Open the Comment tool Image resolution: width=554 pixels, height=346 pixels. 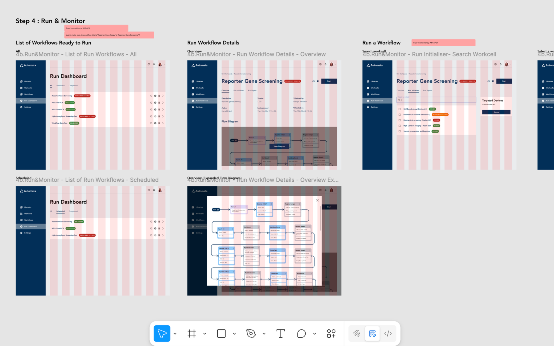(x=301, y=333)
